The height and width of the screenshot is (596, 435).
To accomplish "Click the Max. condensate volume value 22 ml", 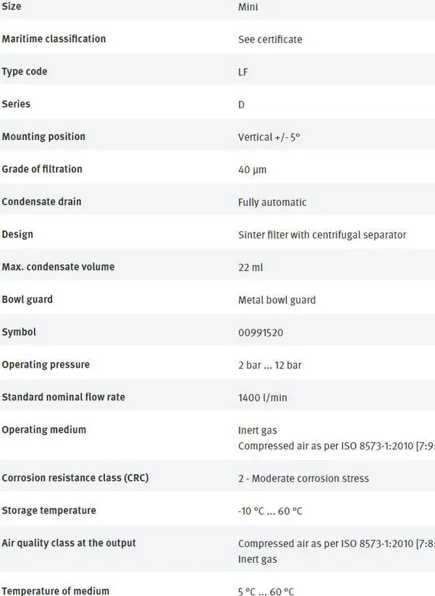I will (x=251, y=268).
